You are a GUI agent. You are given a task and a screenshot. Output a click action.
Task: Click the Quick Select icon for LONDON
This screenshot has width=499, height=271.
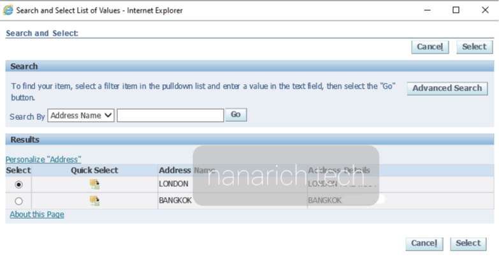94,184
